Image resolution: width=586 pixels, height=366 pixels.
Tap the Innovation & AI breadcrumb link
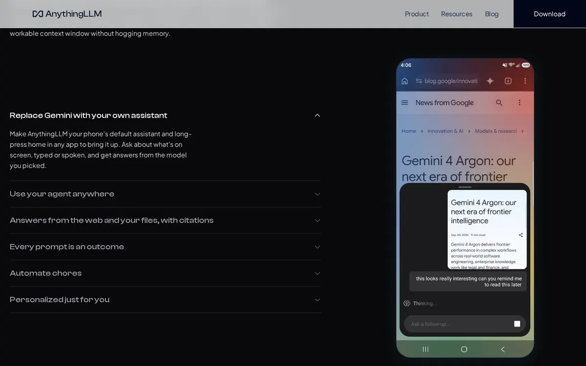coord(445,131)
